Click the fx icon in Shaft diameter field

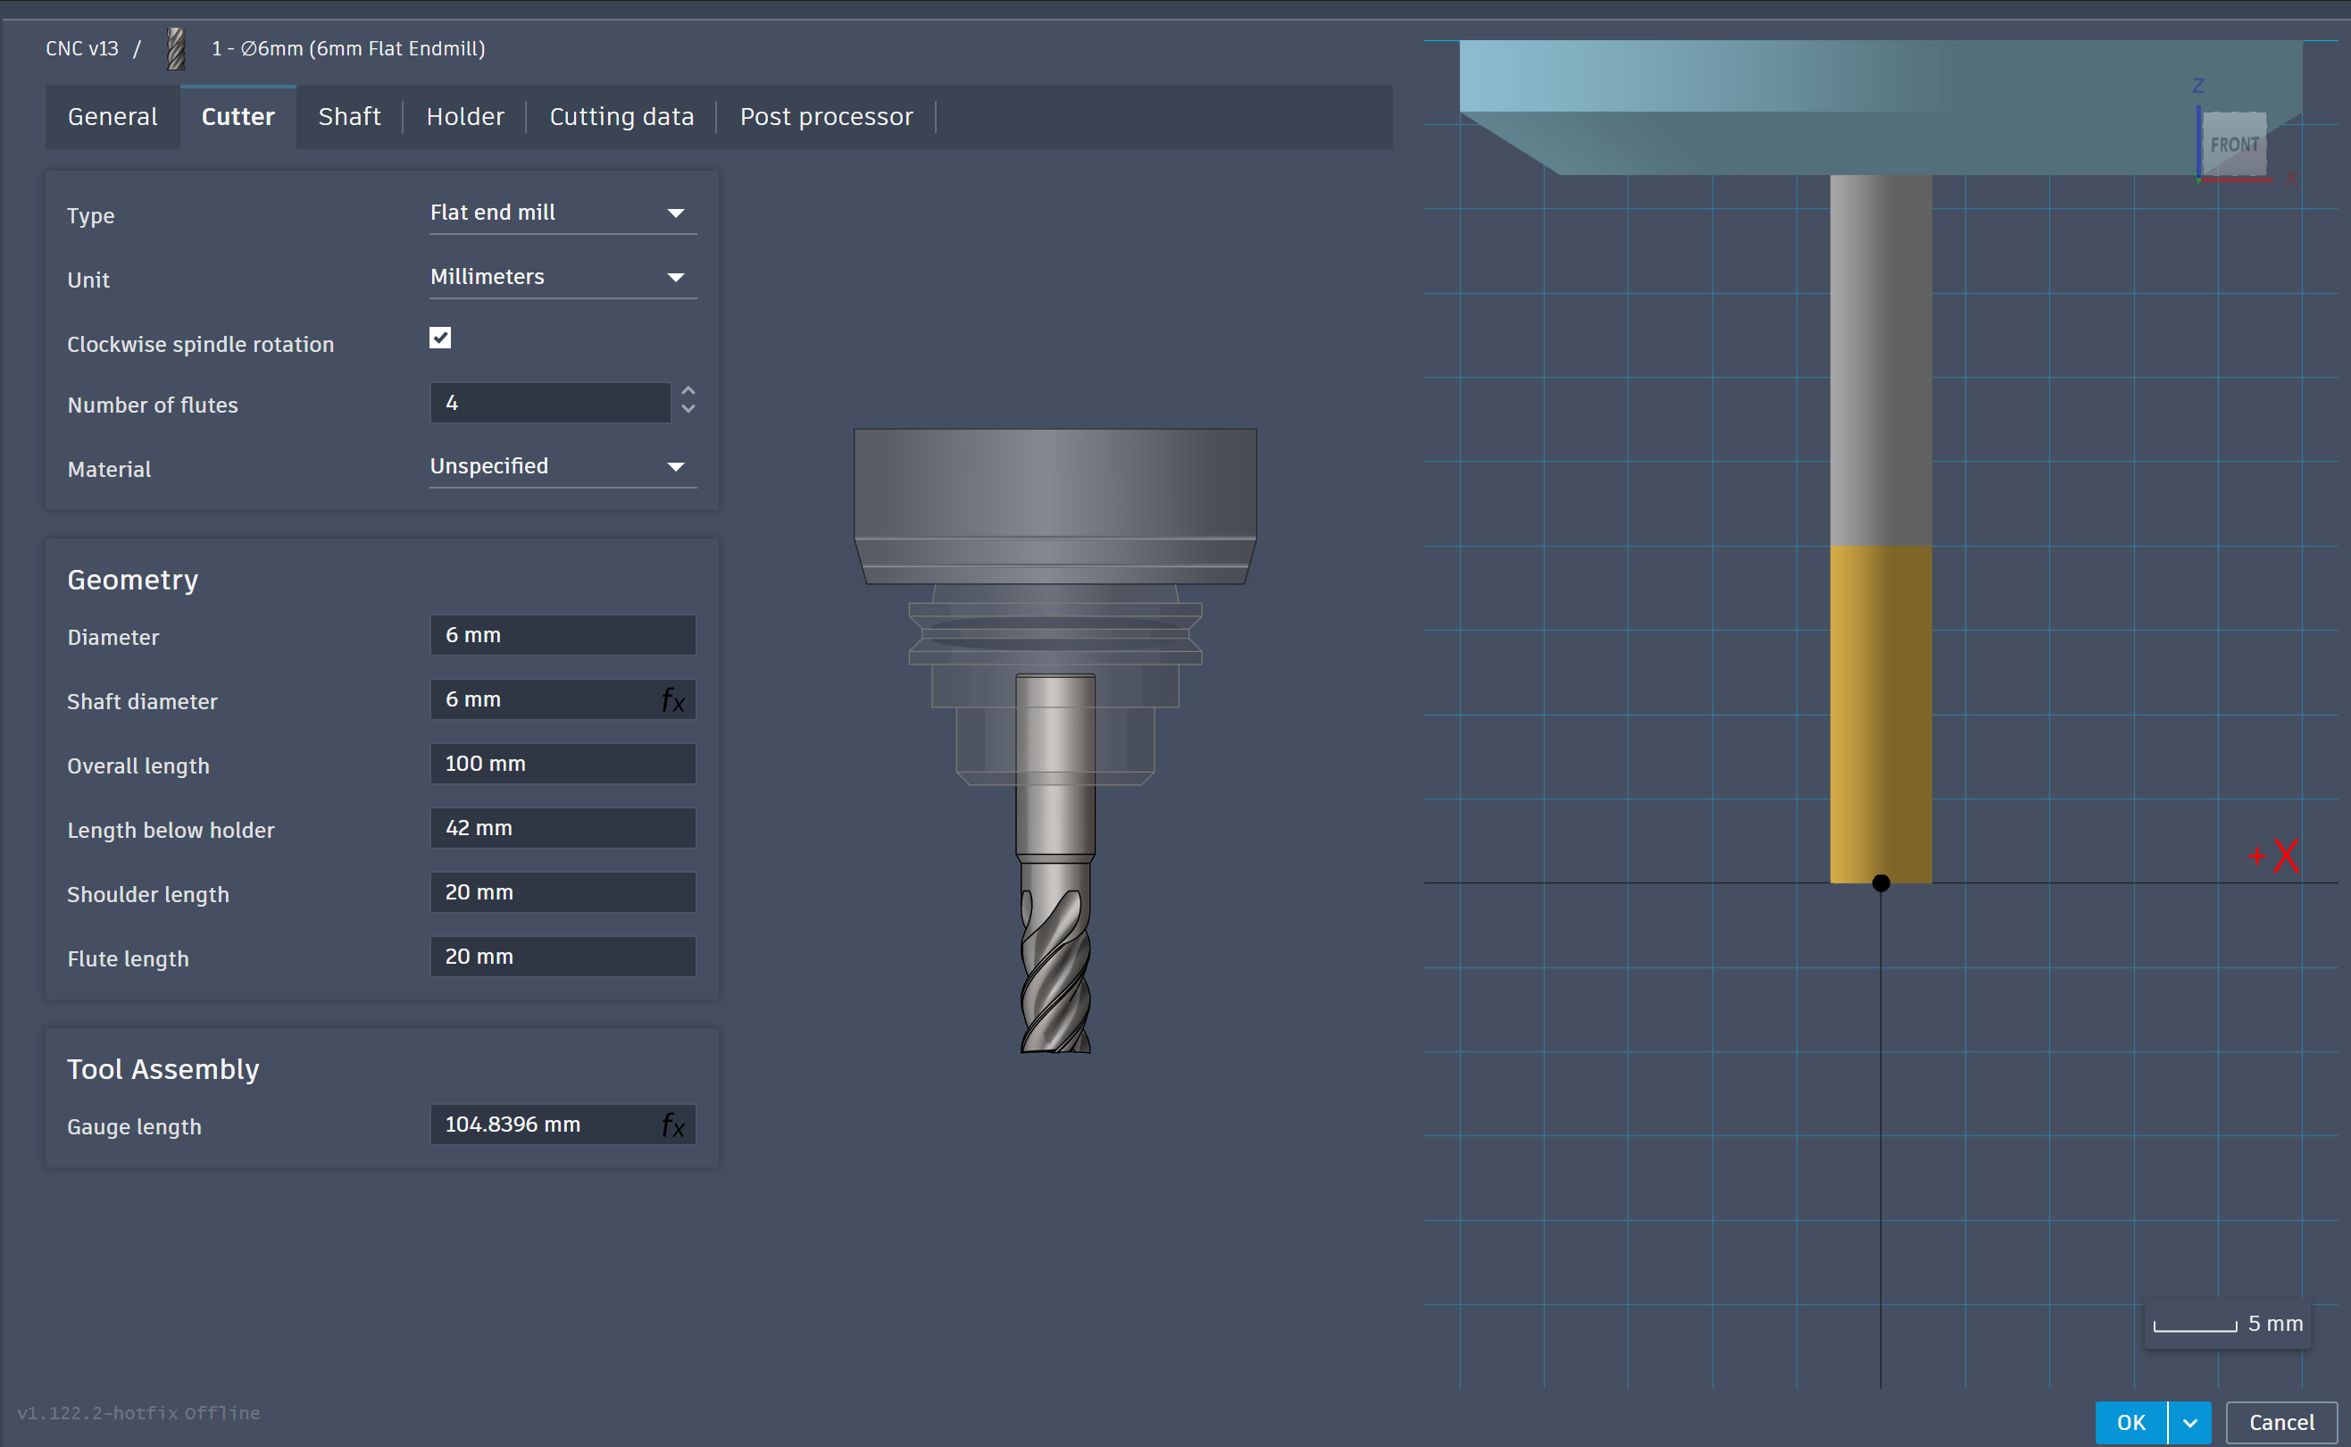[672, 700]
